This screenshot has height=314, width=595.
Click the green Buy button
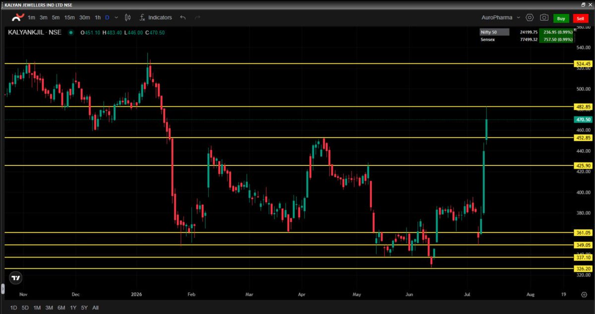coord(561,18)
